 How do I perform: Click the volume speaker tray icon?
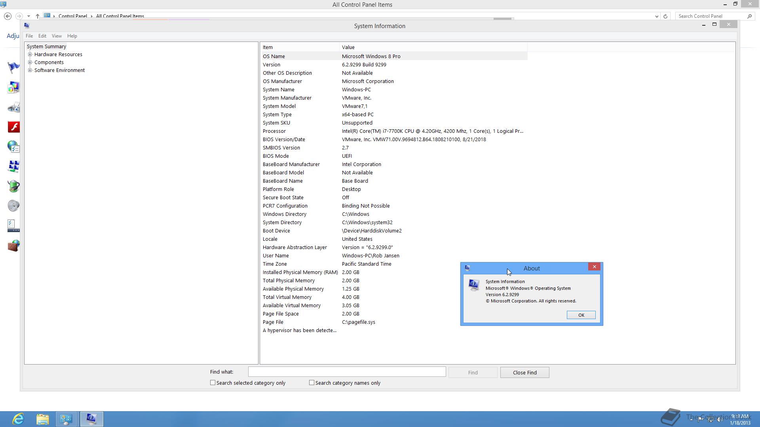(x=720, y=419)
